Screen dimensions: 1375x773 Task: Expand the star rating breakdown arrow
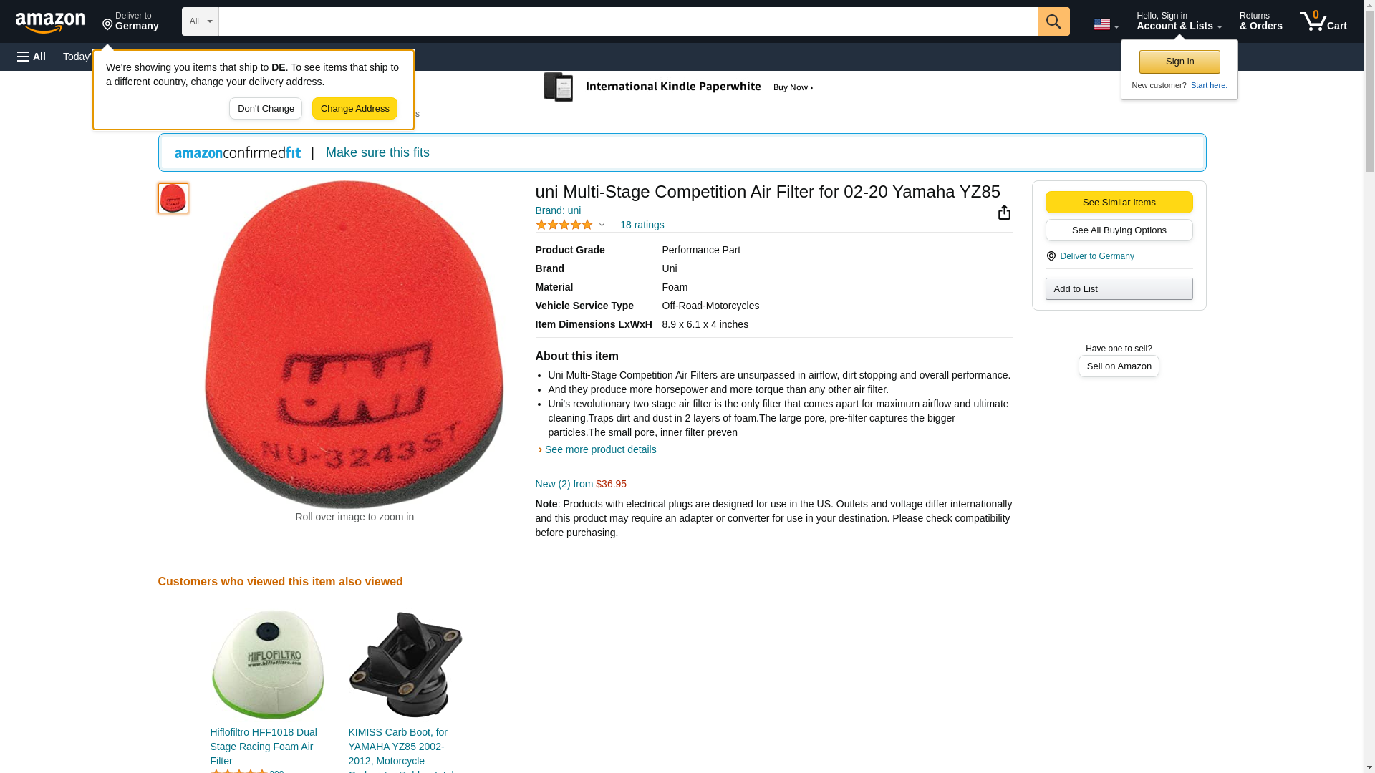click(602, 225)
